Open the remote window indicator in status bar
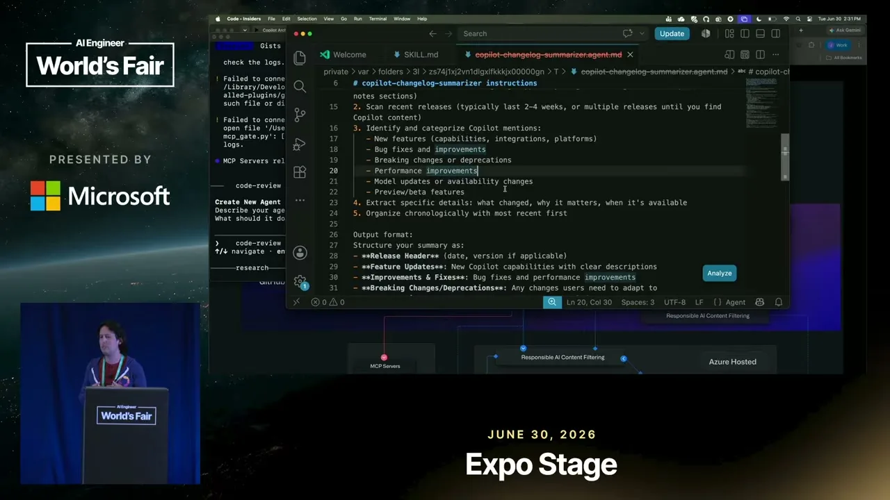This screenshot has width=890, height=500. click(x=296, y=302)
